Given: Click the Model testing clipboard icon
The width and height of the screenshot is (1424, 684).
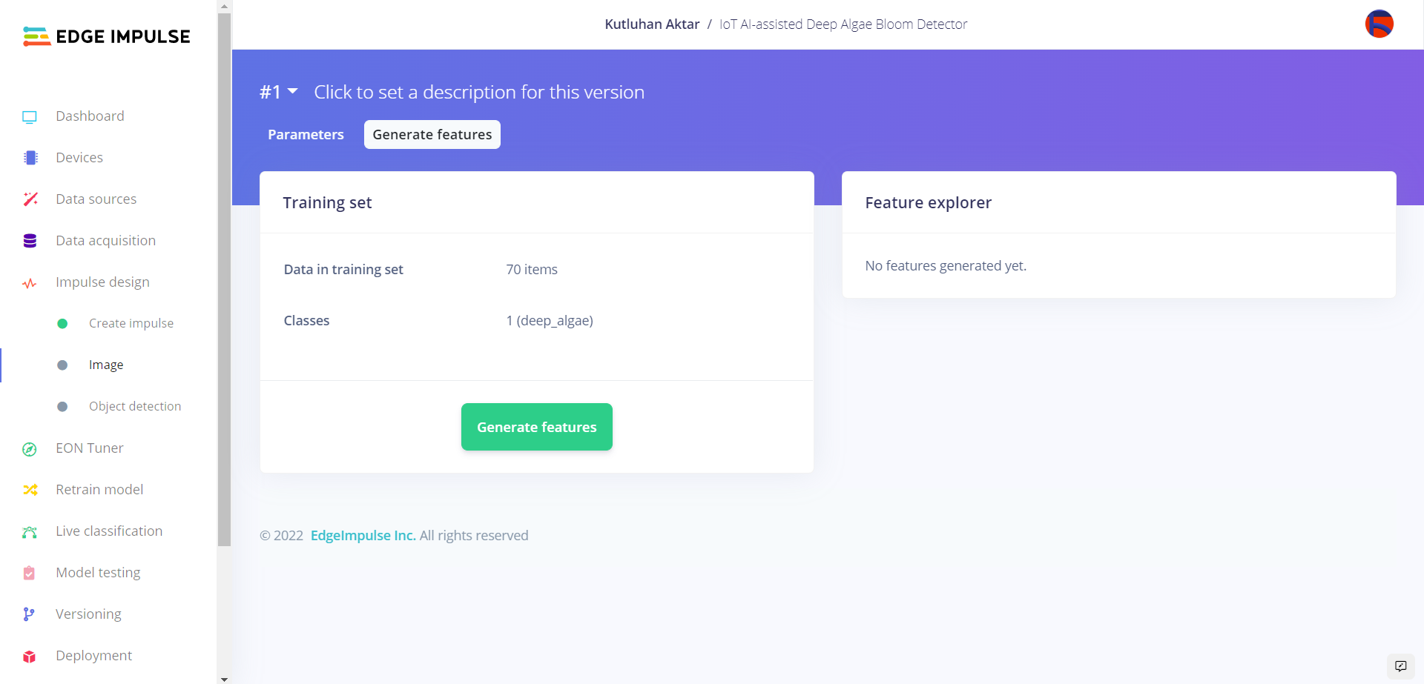Looking at the screenshot, I should pyautogui.click(x=30, y=573).
